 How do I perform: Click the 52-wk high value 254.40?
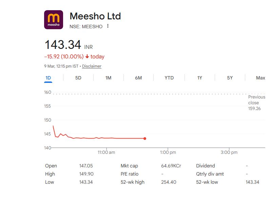[168, 182]
